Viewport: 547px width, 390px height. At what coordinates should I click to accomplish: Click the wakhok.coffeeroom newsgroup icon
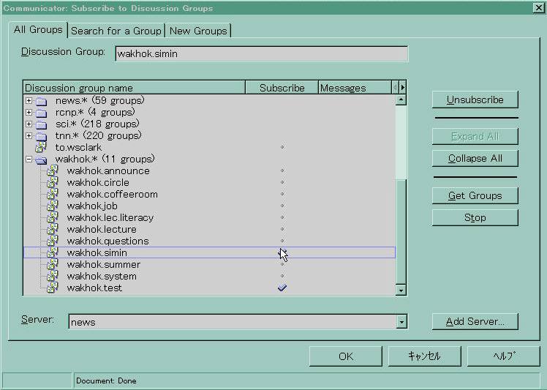click(x=52, y=195)
